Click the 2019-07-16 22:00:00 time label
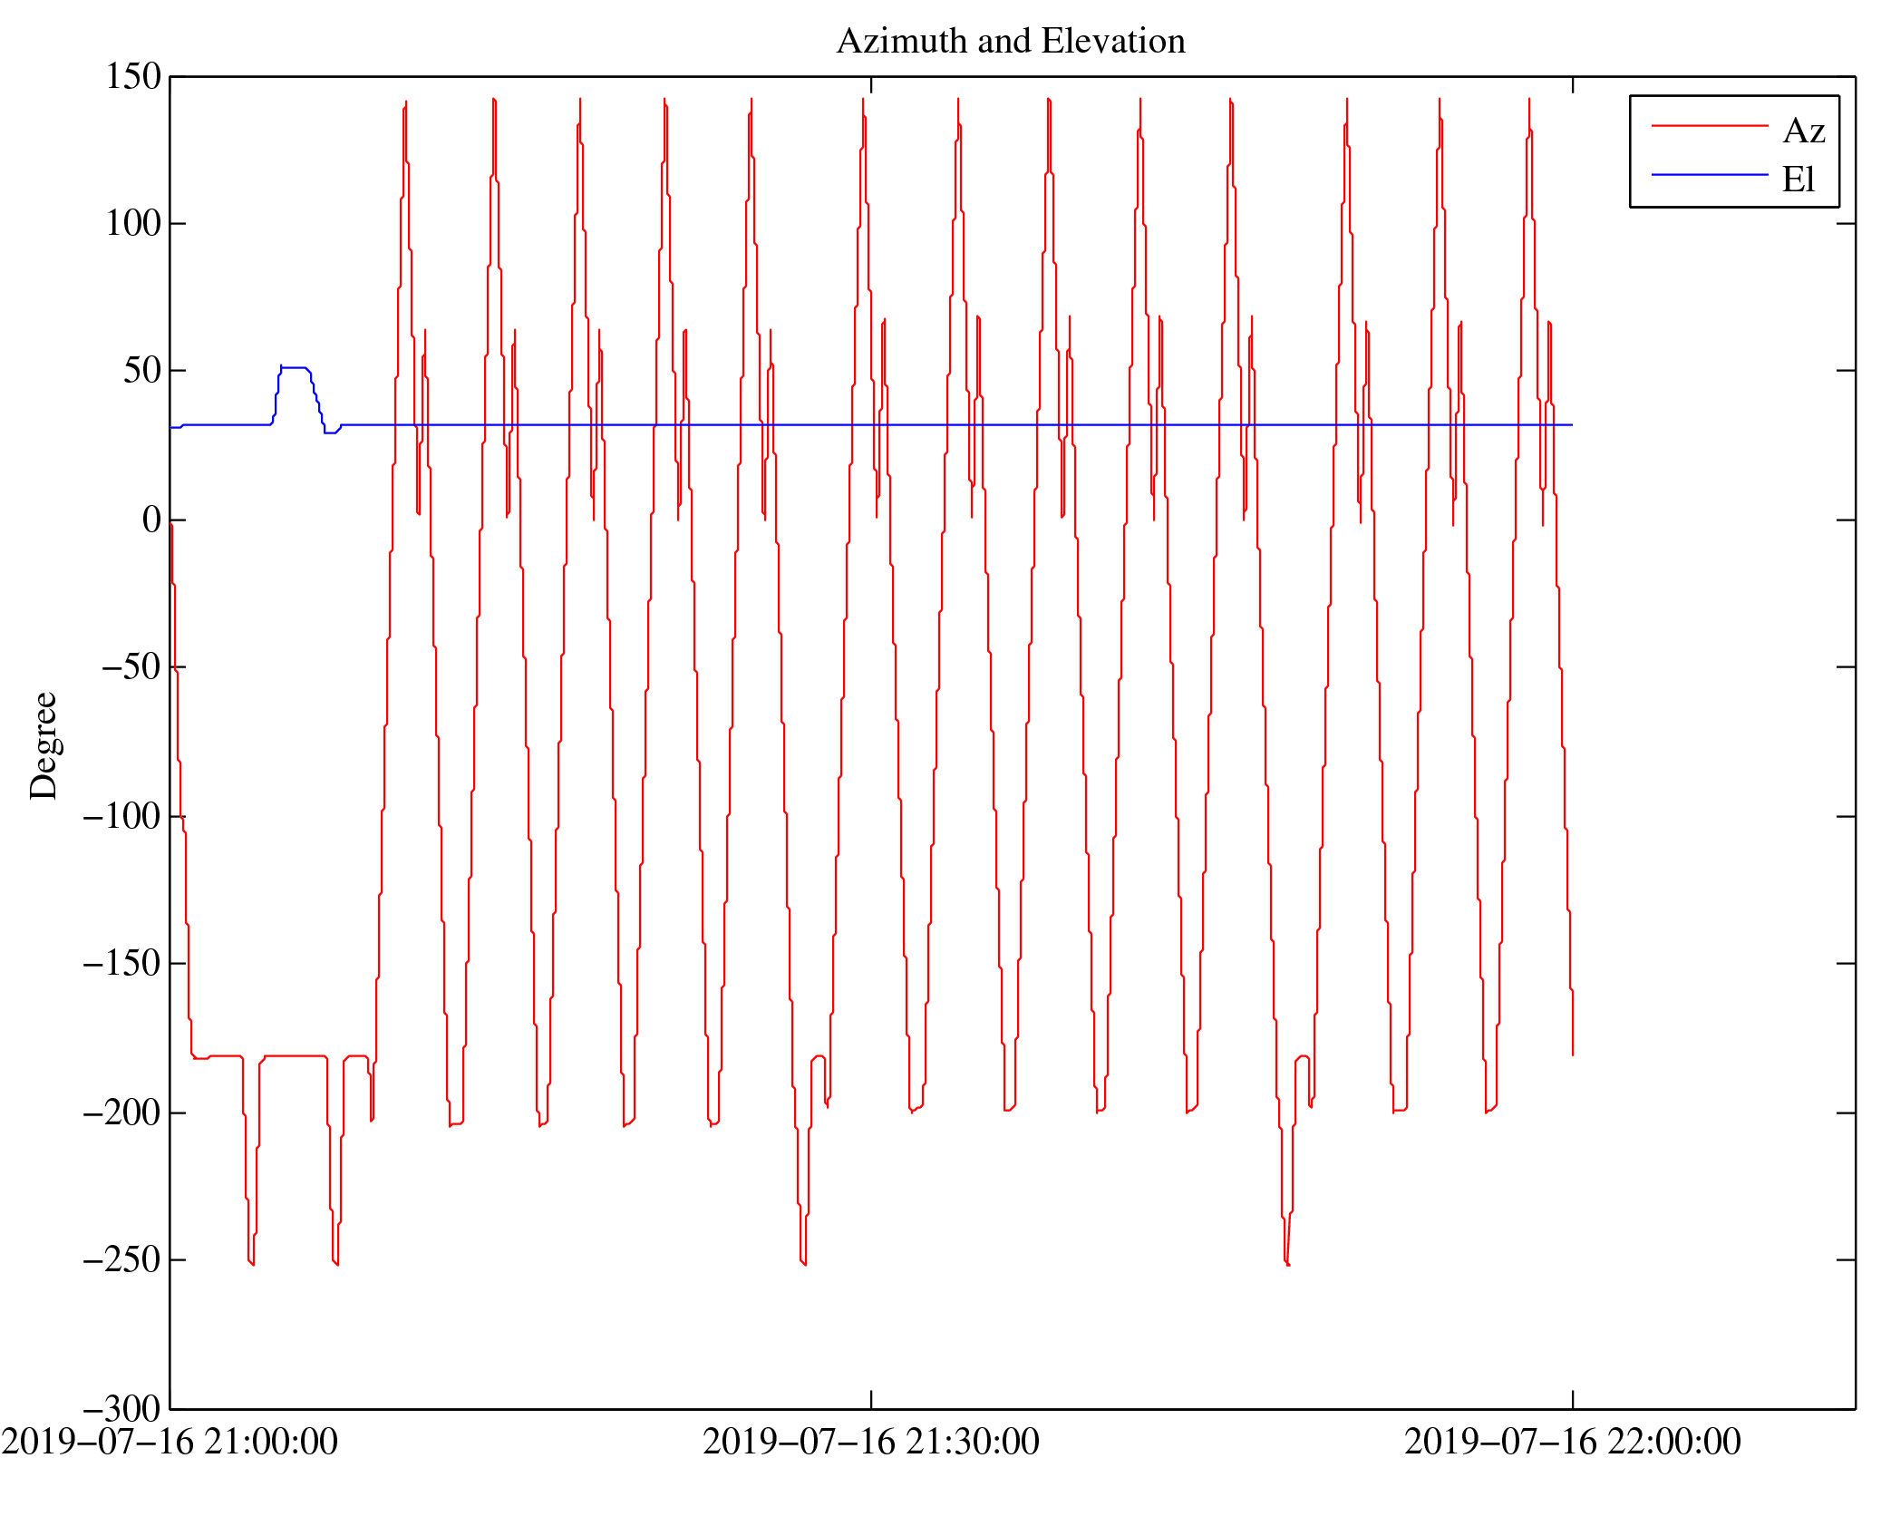The width and height of the screenshot is (1881, 1526). pyautogui.click(x=1572, y=1442)
